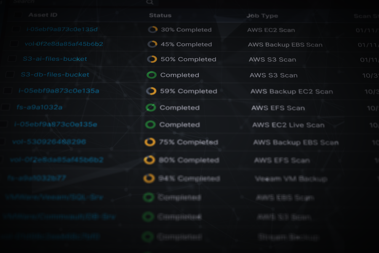Select the S3-db-files-bucket row checkbox

pos(10,75)
